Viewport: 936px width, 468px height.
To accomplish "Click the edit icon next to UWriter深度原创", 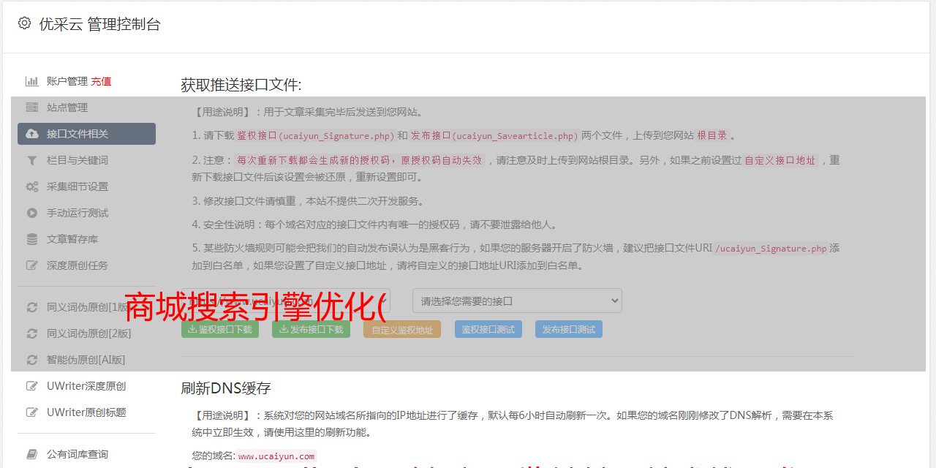I will click(32, 386).
